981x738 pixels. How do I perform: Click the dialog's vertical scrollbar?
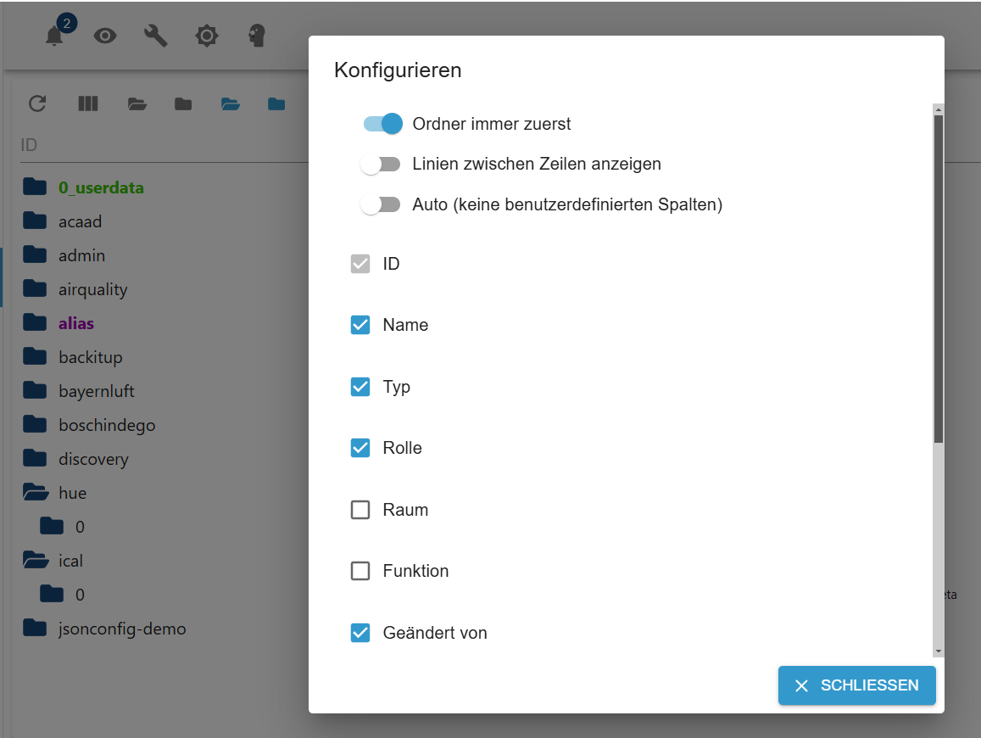tap(938, 280)
